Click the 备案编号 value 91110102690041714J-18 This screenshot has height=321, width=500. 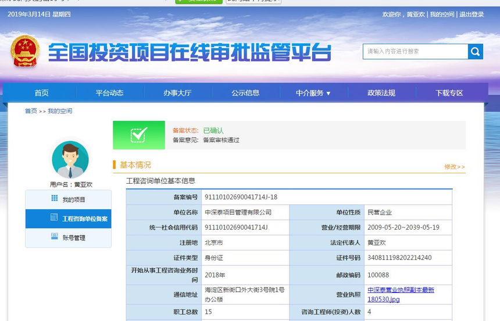coord(241,197)
